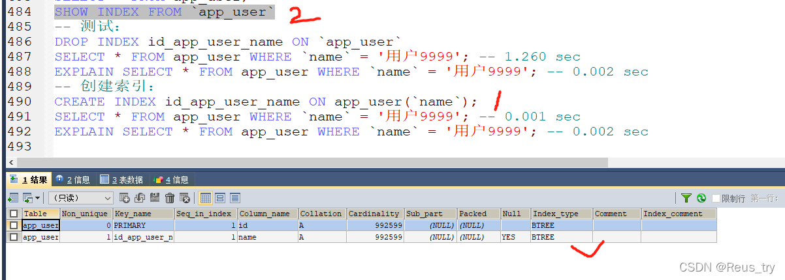The image size is (785, 280).
Task: Select the 992599 cardinality cell in PRIMARY row
Action: (x=376, y=225)
